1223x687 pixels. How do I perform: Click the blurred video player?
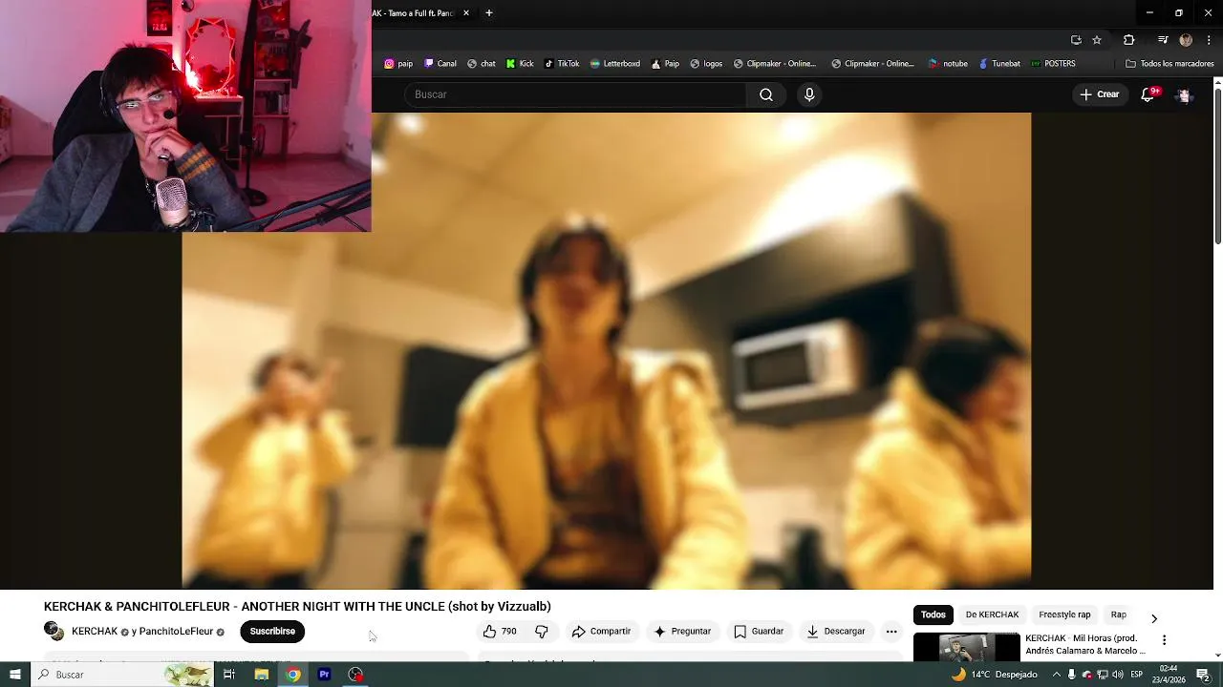(x=607, y=351)
